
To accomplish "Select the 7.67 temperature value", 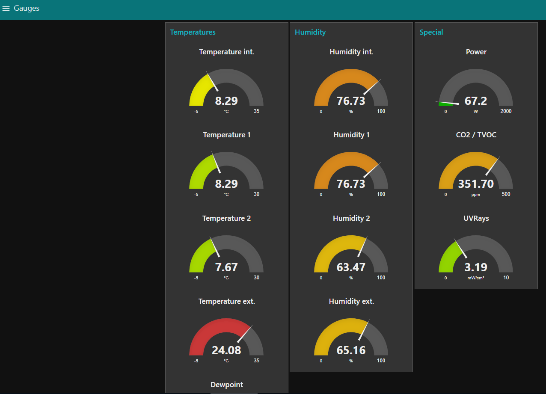I will 226,267.
